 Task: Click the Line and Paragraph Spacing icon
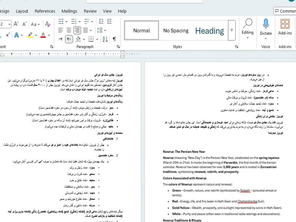click(x=100, y=30)
